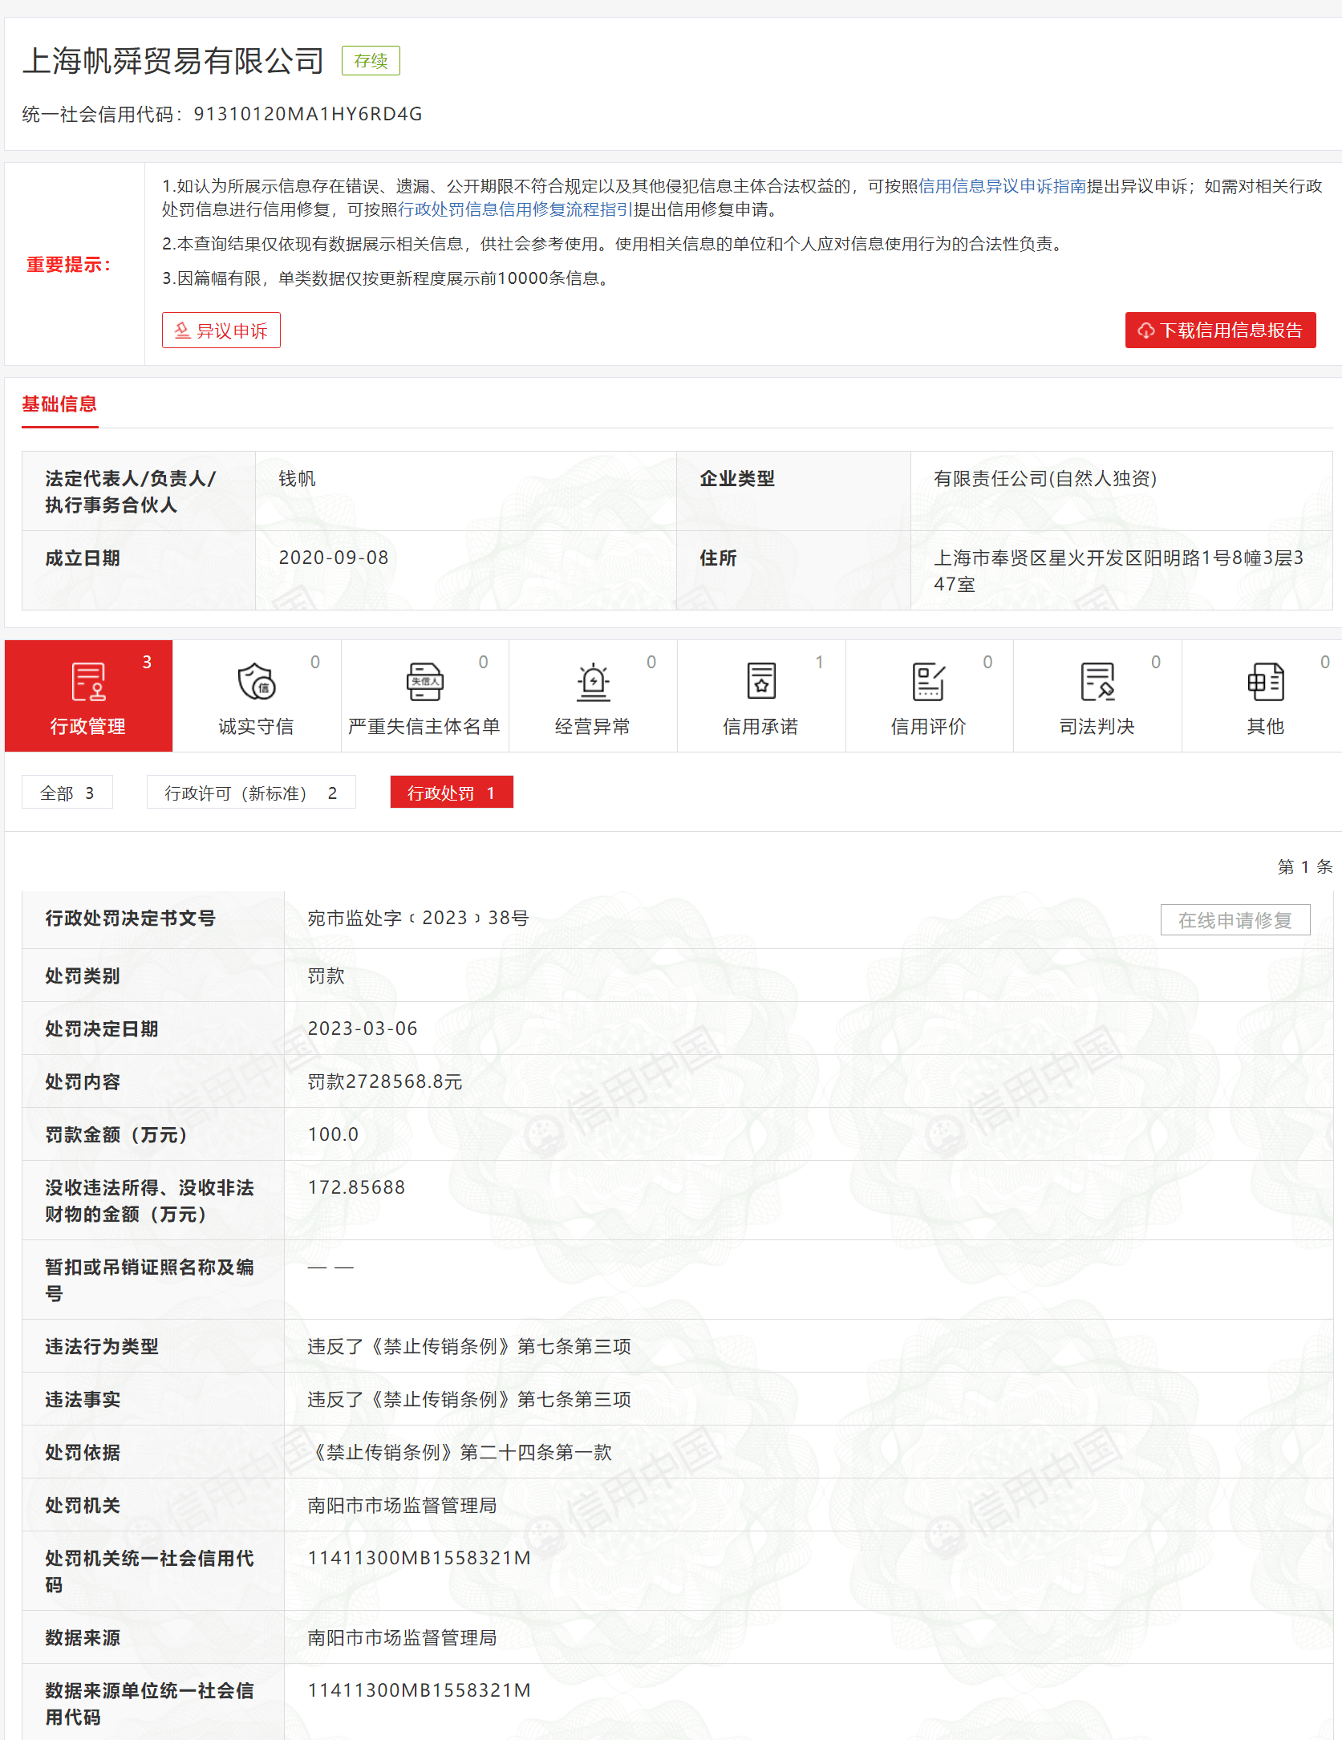Select the 行政管理 category icon
This screenshot has width=1342, height=1740.
(88, 684)
